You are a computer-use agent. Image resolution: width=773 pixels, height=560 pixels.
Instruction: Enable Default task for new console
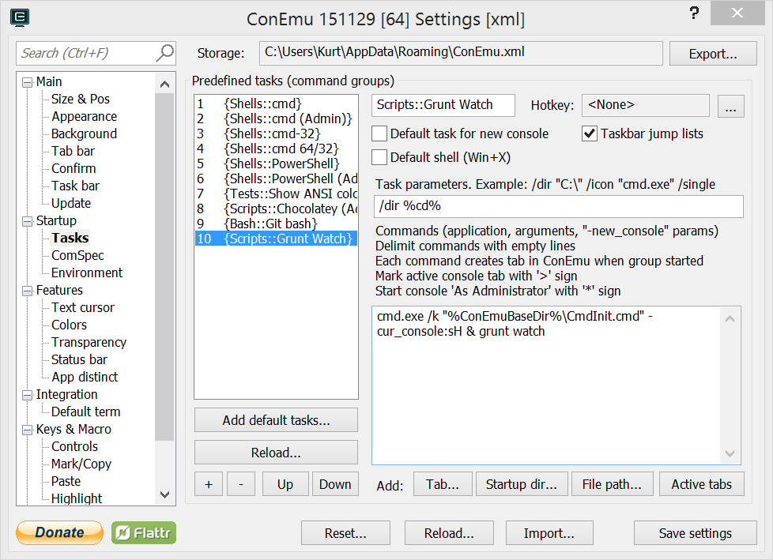[x=379, y=133]
